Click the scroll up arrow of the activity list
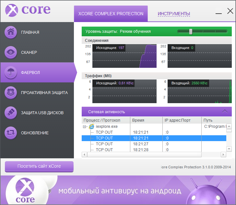This screenshot has width=236, height=205. pyautogui.click(x=229, y=126)
